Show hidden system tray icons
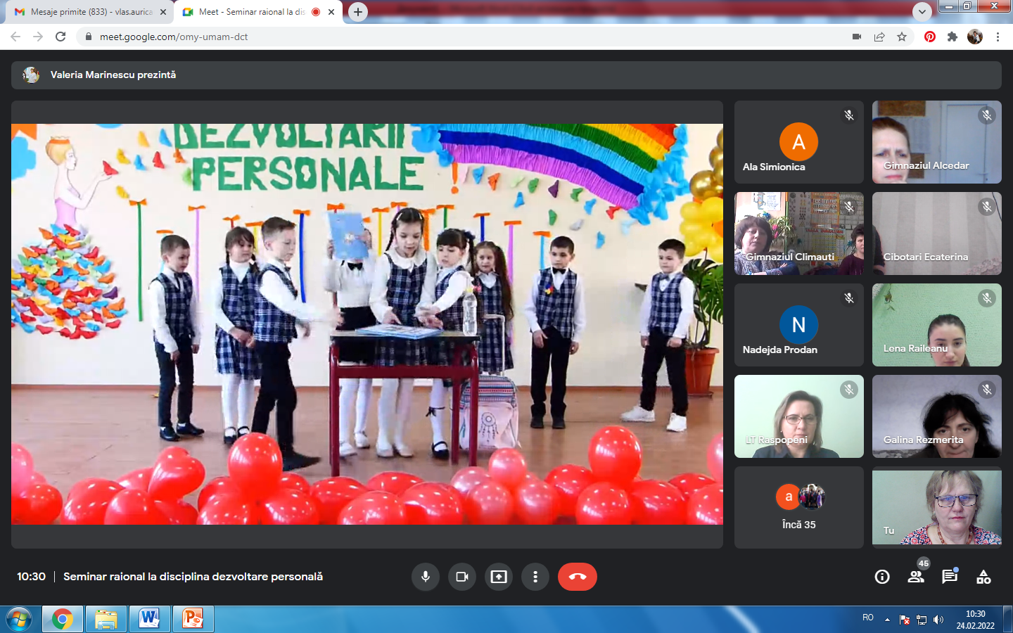 click(x=887, y=620)
